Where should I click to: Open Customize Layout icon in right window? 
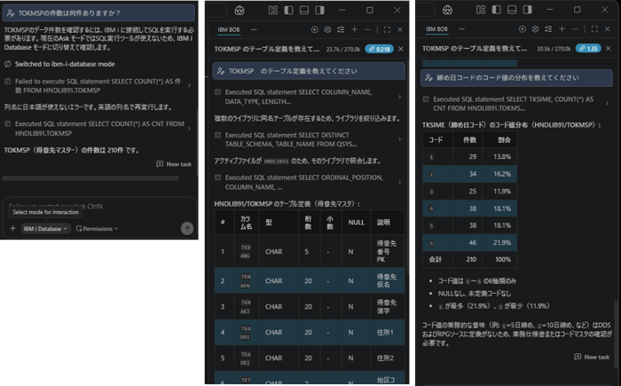coord(481,10)
